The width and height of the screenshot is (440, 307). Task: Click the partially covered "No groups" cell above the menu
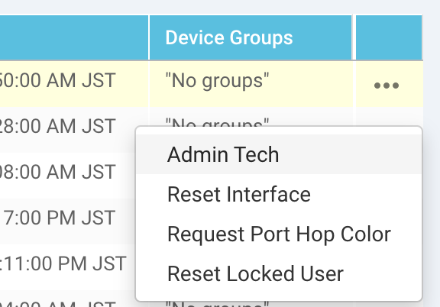point(217,121)
